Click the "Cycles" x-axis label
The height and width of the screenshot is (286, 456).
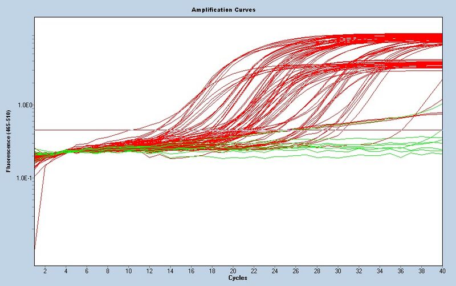(x=237, y=277)
